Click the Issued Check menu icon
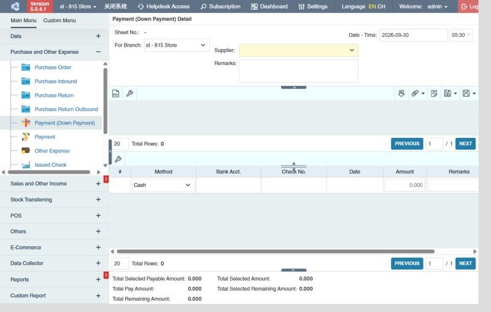 click(26, 165)
